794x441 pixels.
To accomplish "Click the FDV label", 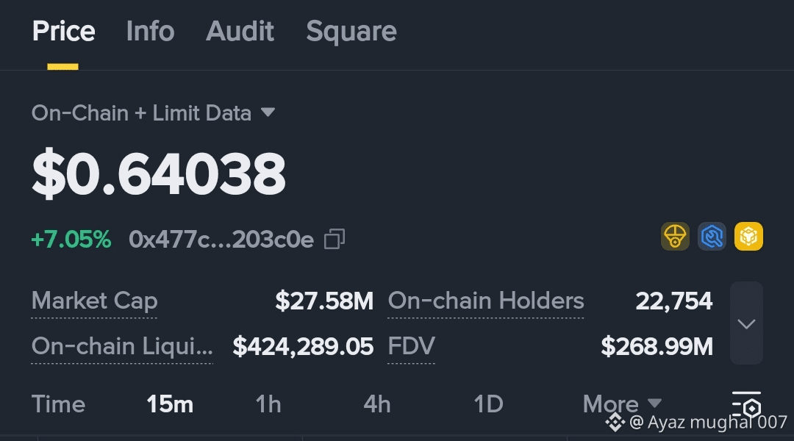I will (411, 346).
